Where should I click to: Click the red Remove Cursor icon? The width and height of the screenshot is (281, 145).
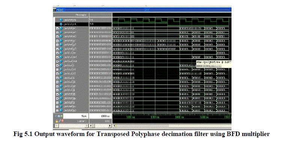(63, 121)
